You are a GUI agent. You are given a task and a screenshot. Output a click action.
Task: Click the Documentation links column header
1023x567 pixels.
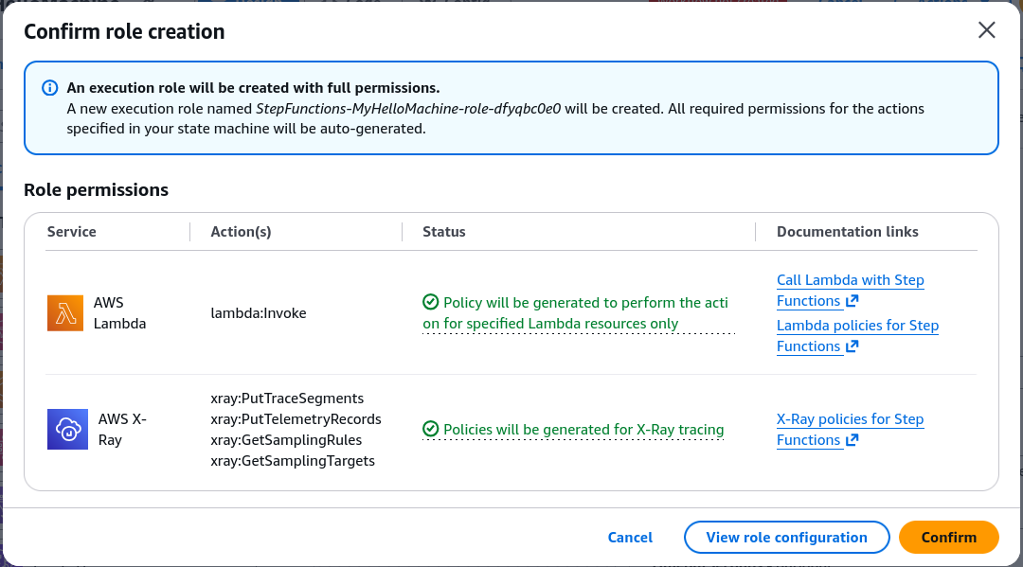click(x=848, y=231)
